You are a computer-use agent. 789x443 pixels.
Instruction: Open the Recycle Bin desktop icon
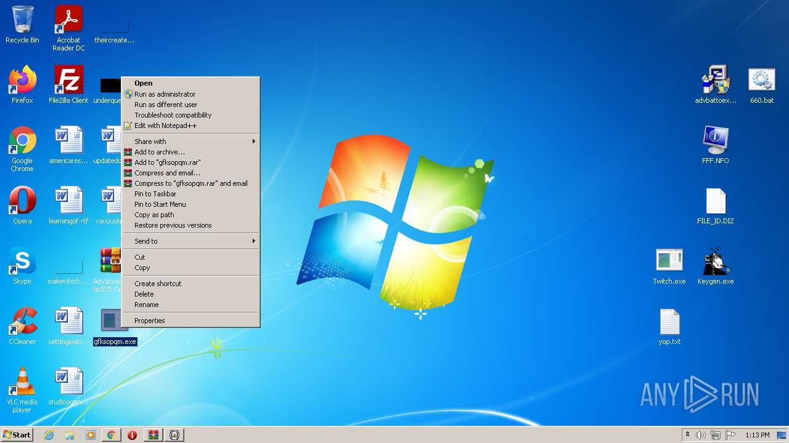click(x=22, y=25)
